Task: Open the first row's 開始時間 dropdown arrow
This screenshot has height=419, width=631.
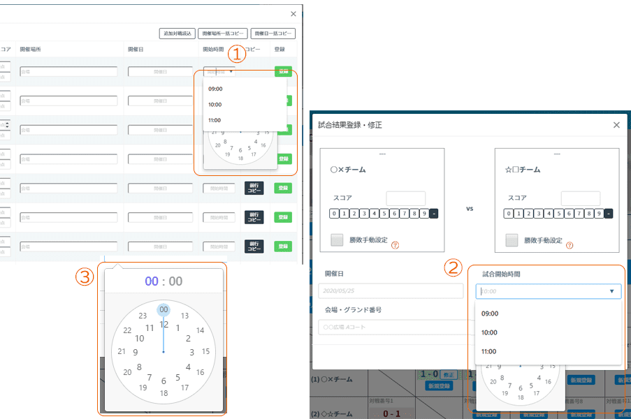Action: [231, 71]
